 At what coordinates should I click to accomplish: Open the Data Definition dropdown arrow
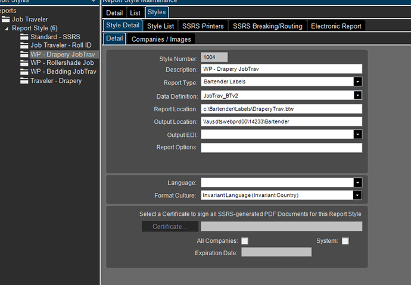pyautogui.click(x=357, y=95)
